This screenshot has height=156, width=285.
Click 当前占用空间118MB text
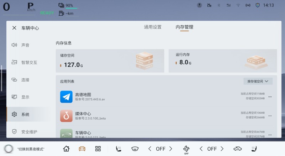253,94
